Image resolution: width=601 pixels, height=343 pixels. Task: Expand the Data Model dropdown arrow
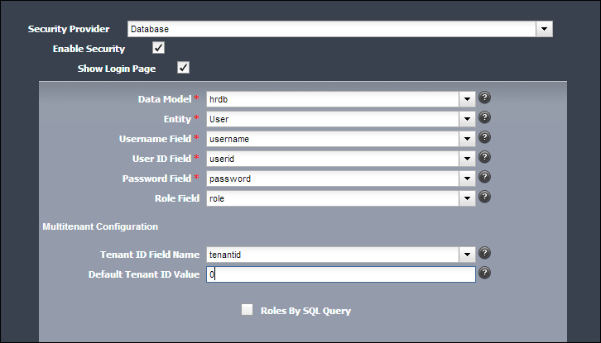coord(468,99)
